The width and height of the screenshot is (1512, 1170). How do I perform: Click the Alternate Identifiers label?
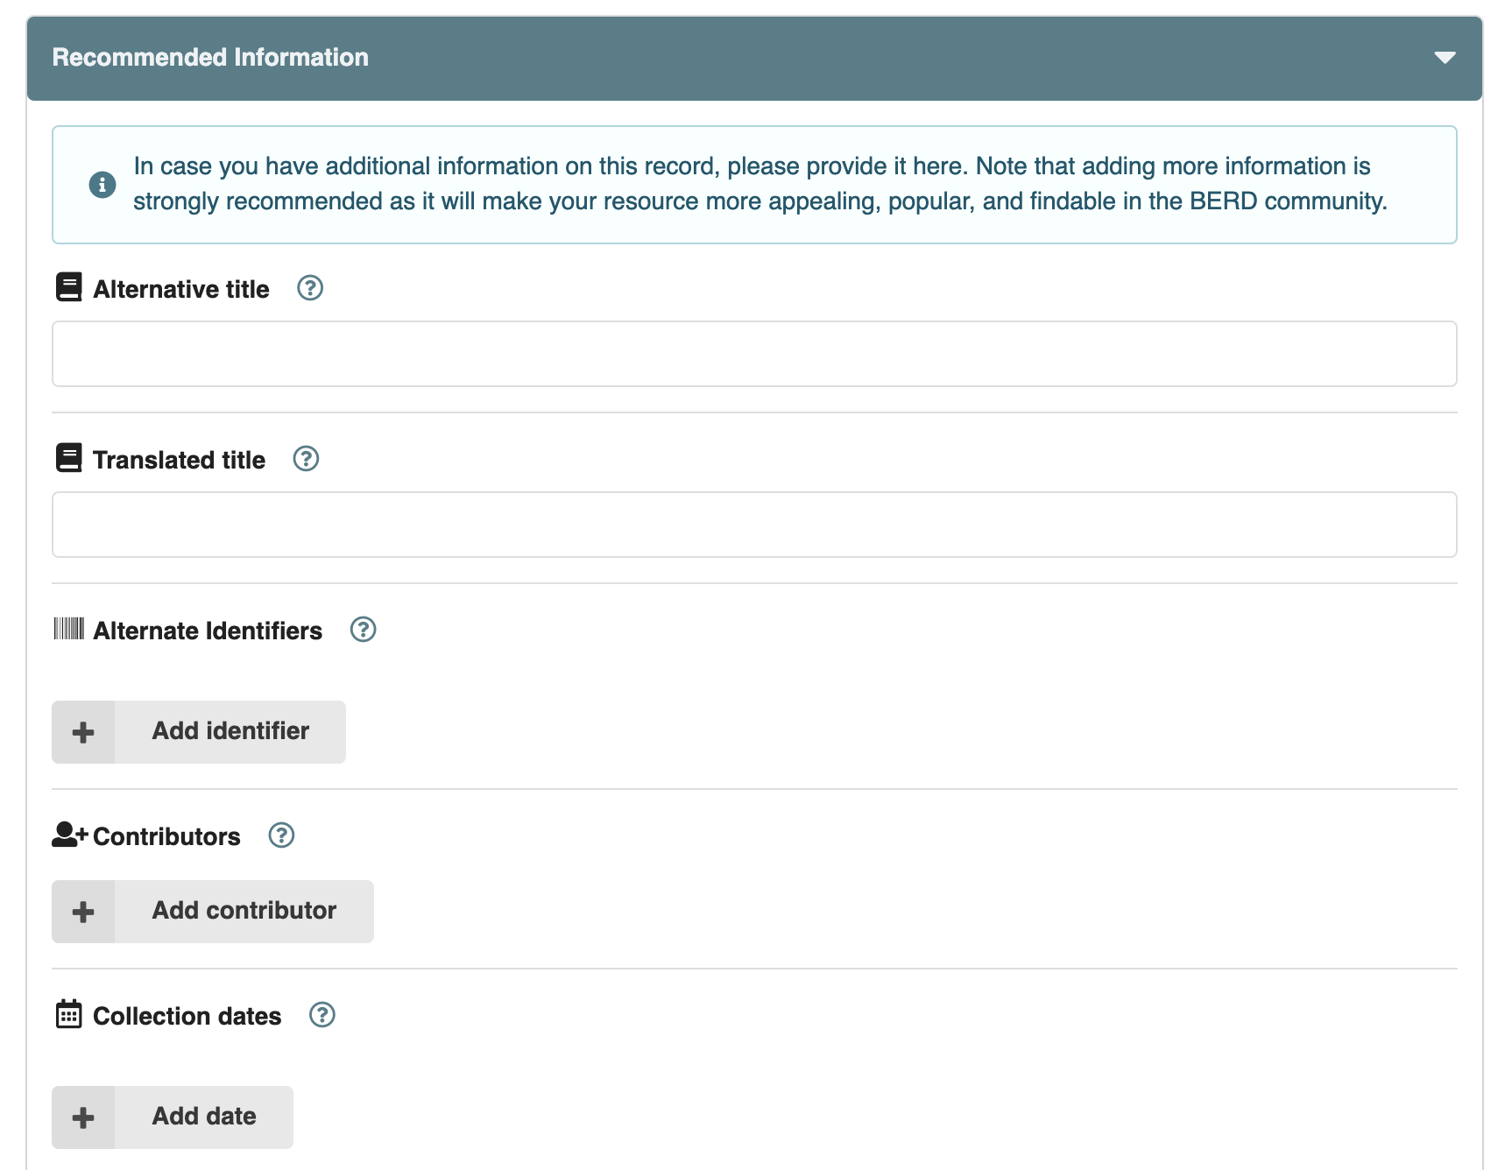[x=208, y=631]
